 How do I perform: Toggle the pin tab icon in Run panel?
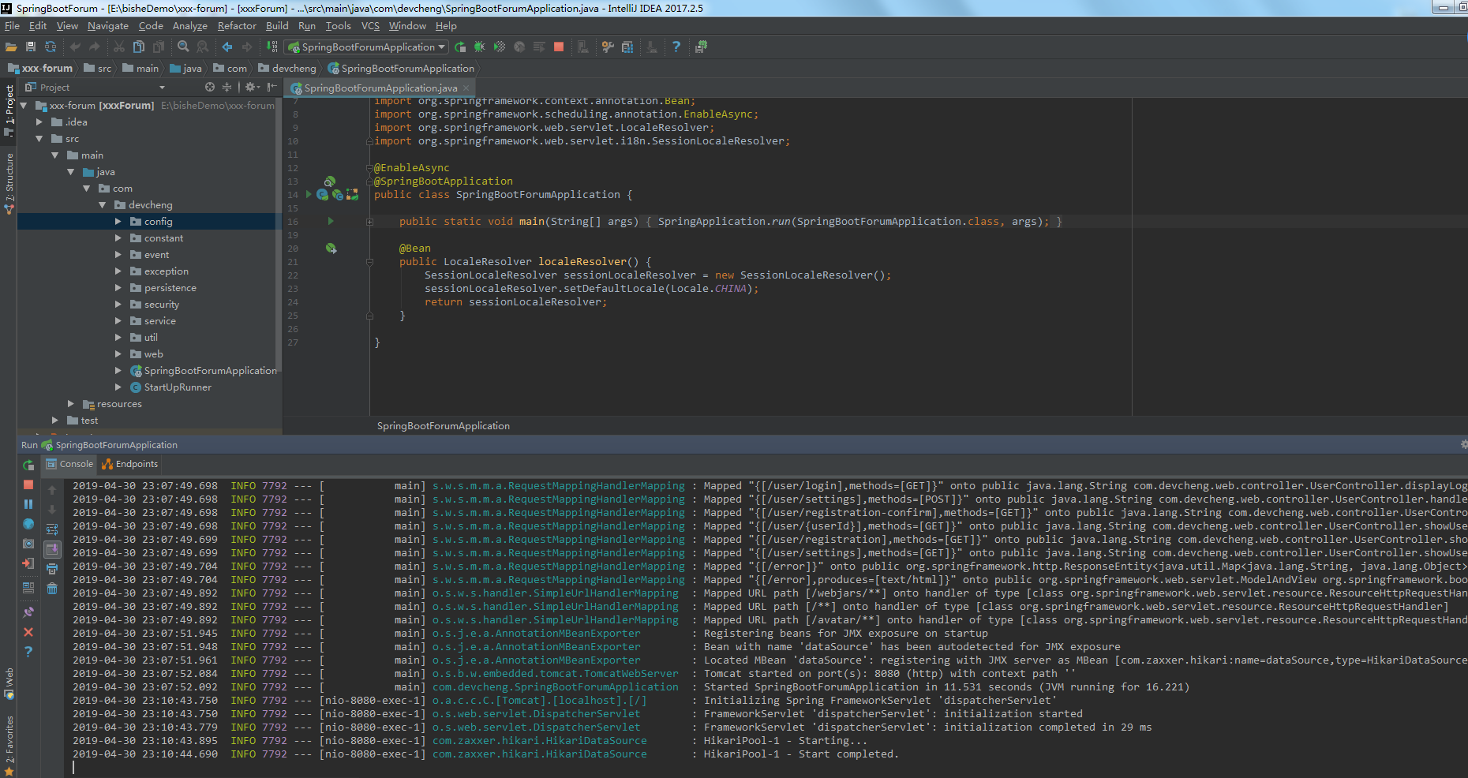point(28,612)
